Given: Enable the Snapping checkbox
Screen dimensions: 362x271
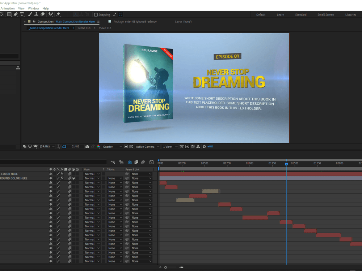Looking at the screenshot, I should pos(96,14).
